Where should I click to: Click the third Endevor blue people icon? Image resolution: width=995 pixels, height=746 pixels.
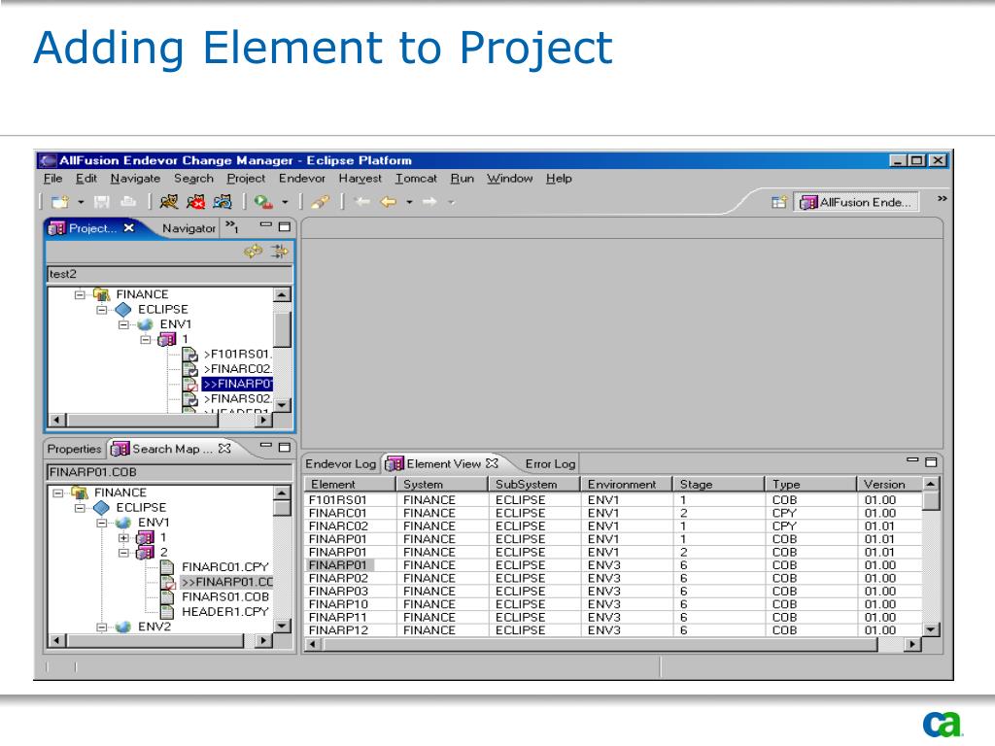click(223, 202)
